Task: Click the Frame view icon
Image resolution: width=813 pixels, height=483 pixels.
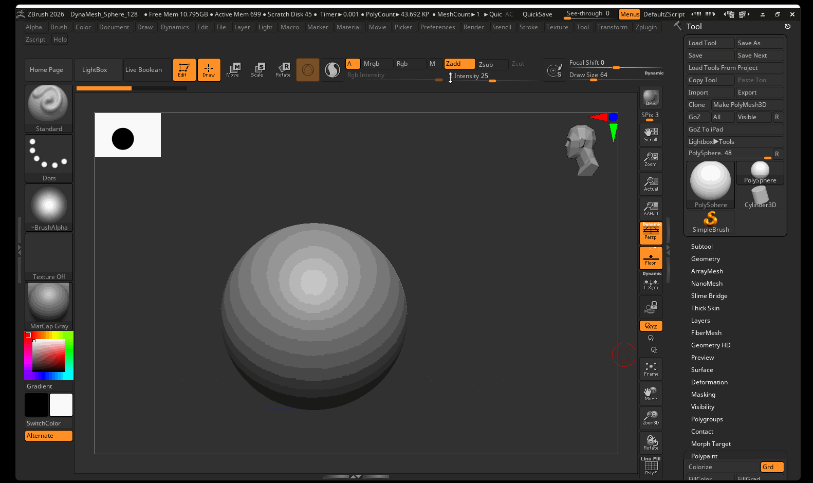Action: [651, 369]
